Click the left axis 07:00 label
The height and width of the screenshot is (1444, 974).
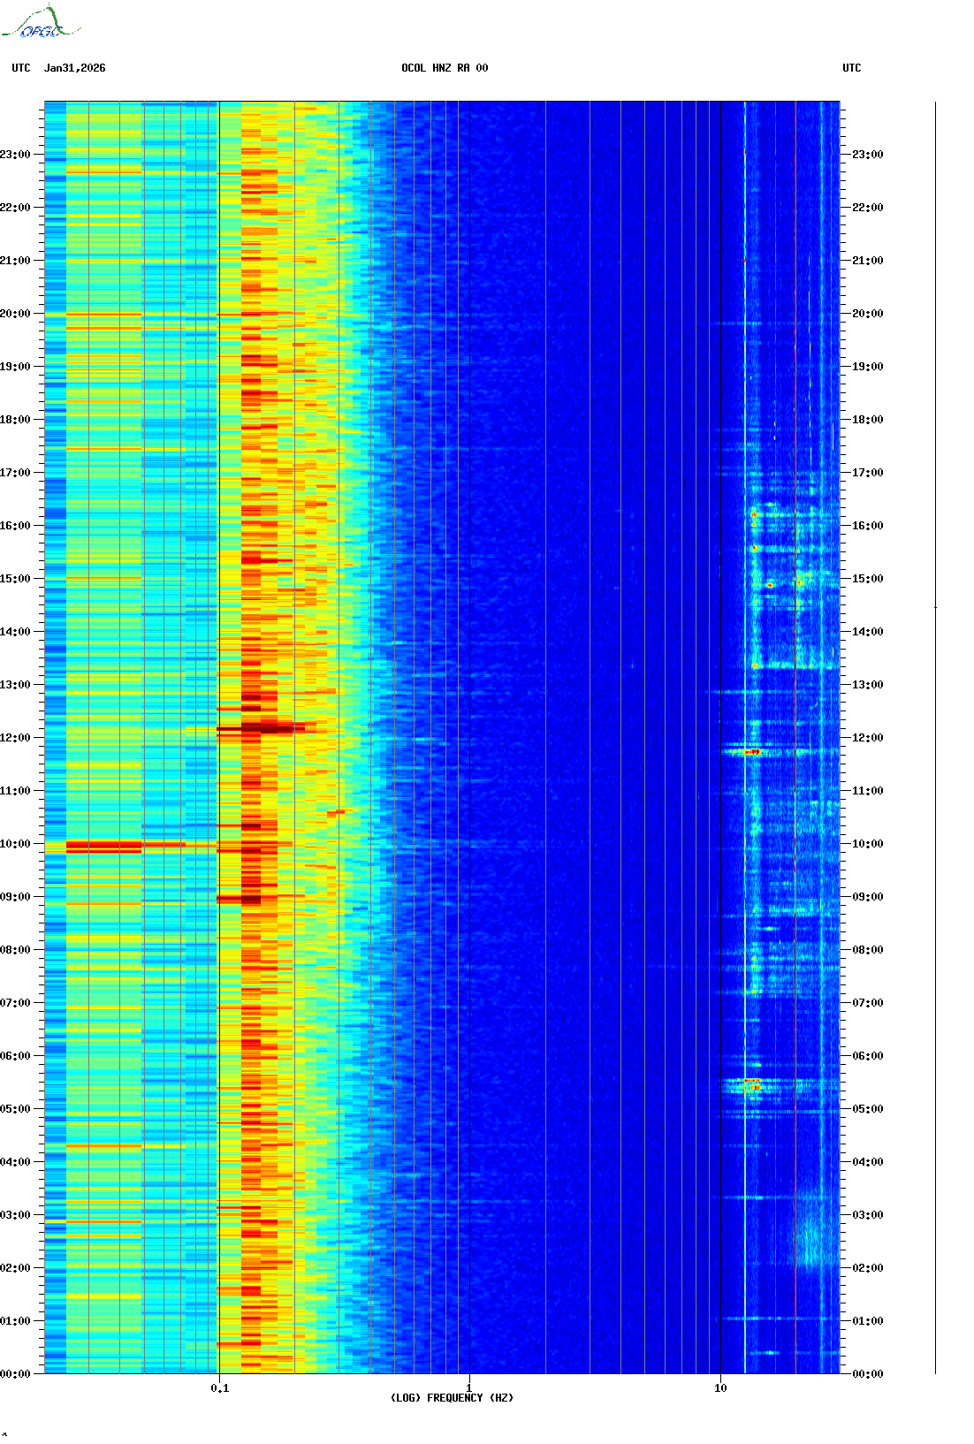[15, 1003]
